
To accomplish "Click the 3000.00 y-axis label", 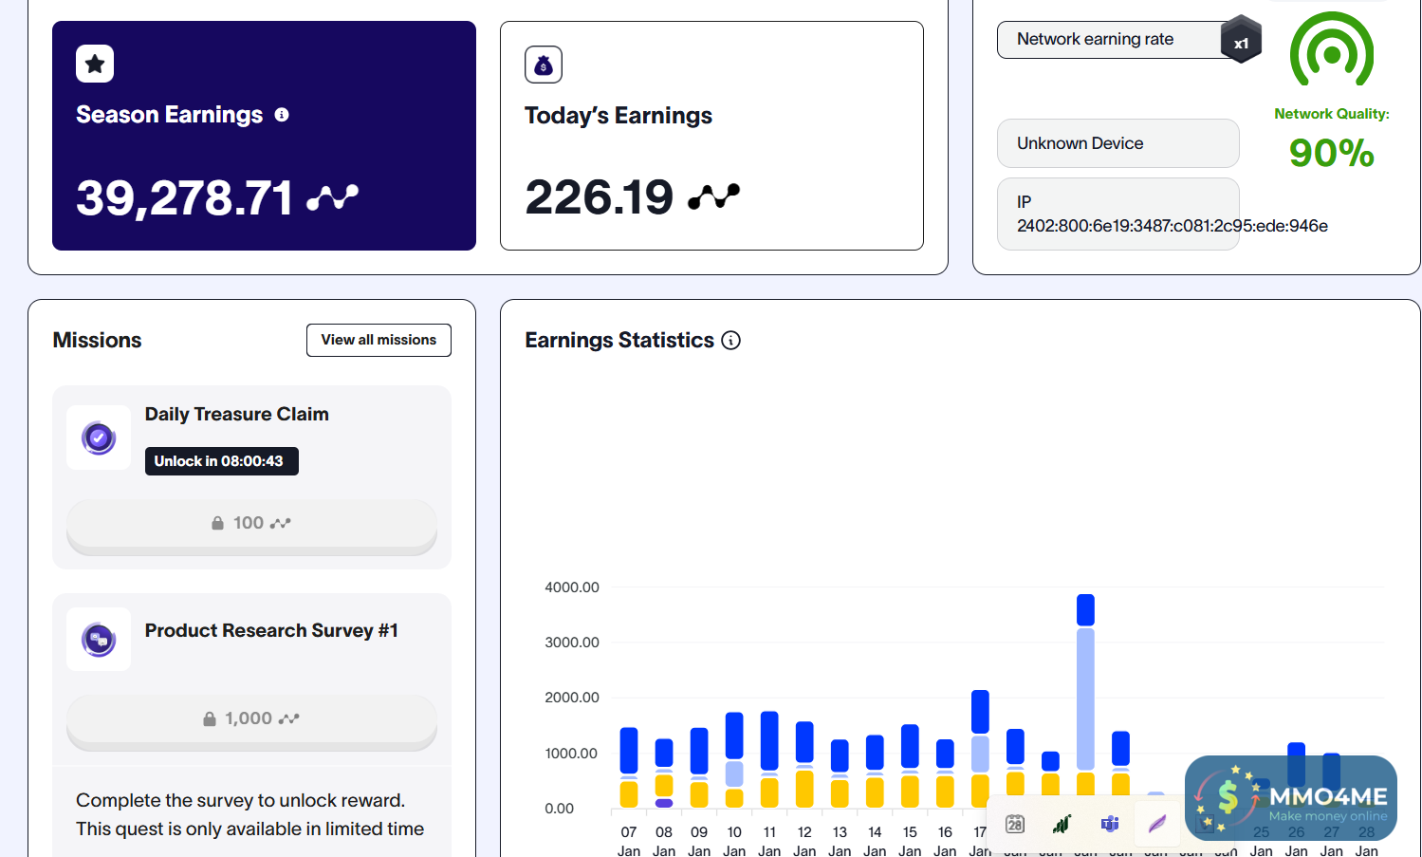I will tap(572, 643).
